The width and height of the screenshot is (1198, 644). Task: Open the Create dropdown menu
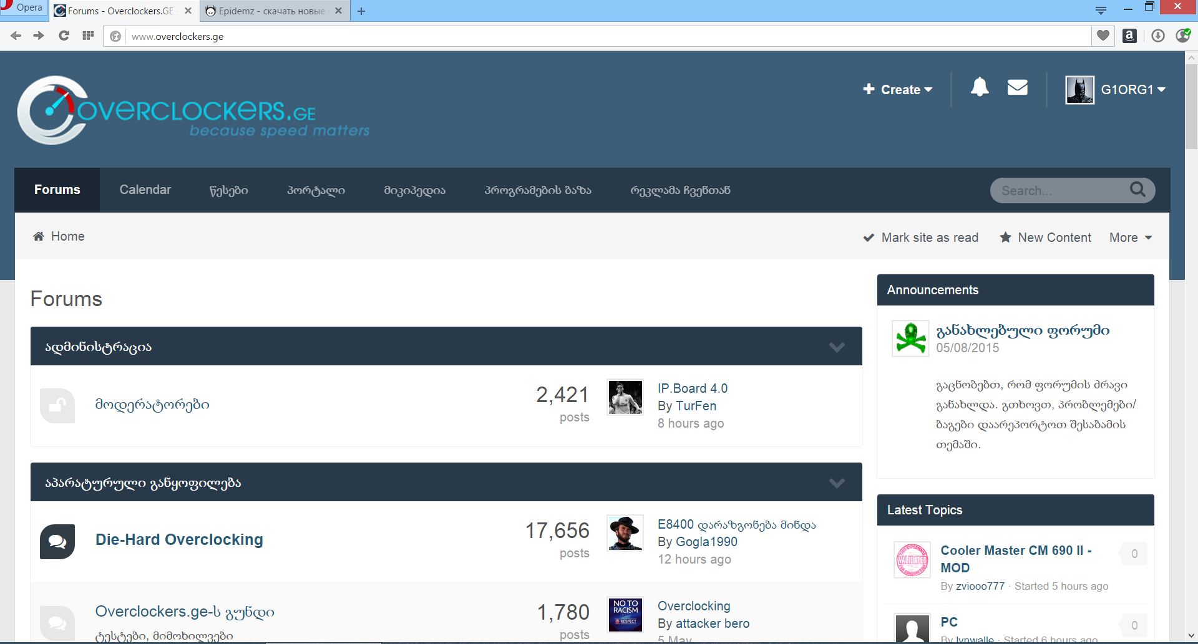click(897, 90)
